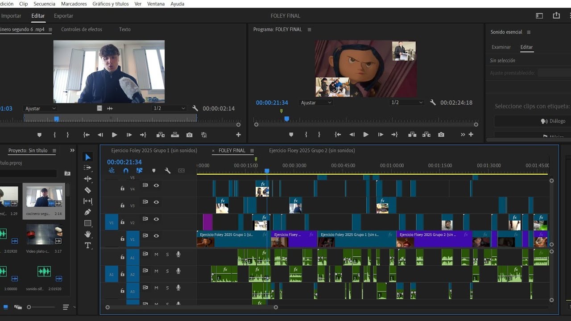Toggle closed captions track button
This screenshot has height=321, width=571.
point(182,170)
